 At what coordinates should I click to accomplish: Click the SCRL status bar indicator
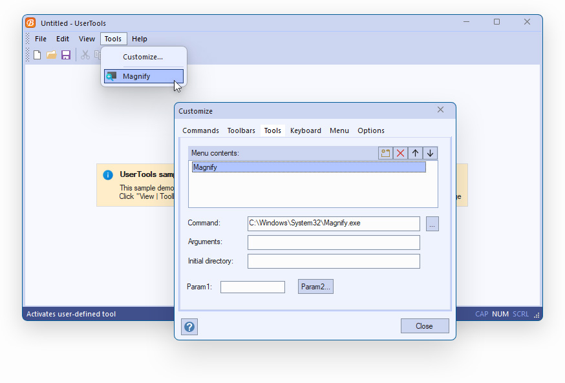point(520,314)
